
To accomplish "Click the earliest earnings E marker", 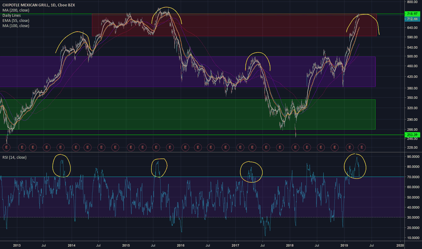I will [6, 147].
